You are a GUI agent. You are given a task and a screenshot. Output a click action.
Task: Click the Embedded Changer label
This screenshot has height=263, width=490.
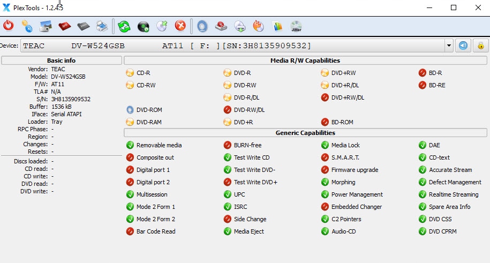[x=357, y=207]
